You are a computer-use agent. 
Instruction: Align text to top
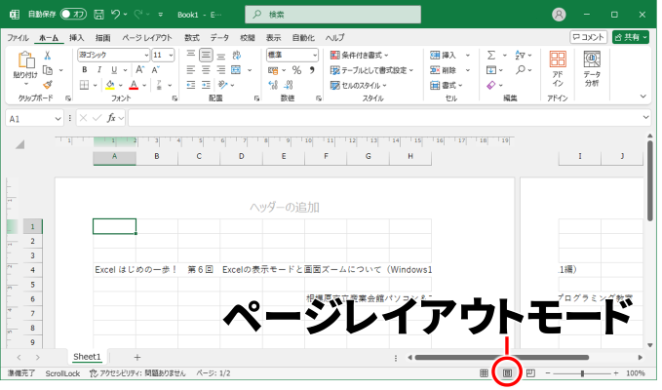tap(191, 55)
